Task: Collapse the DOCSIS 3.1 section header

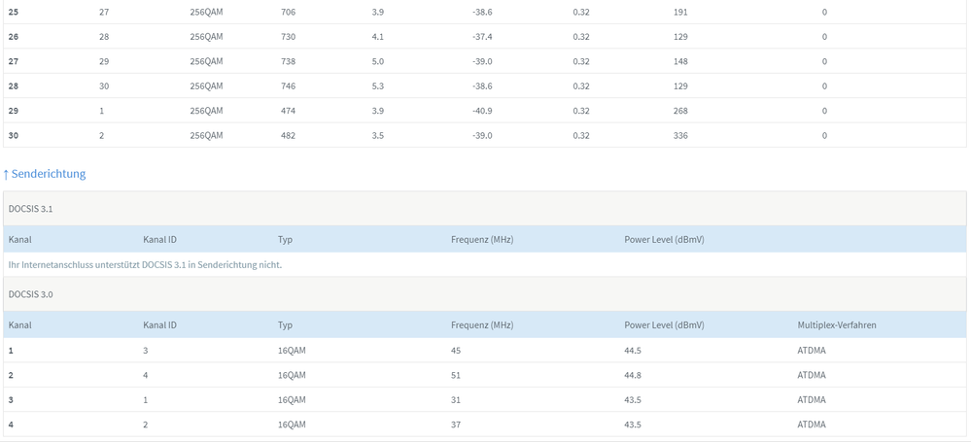Action: (x=32, y=209)
